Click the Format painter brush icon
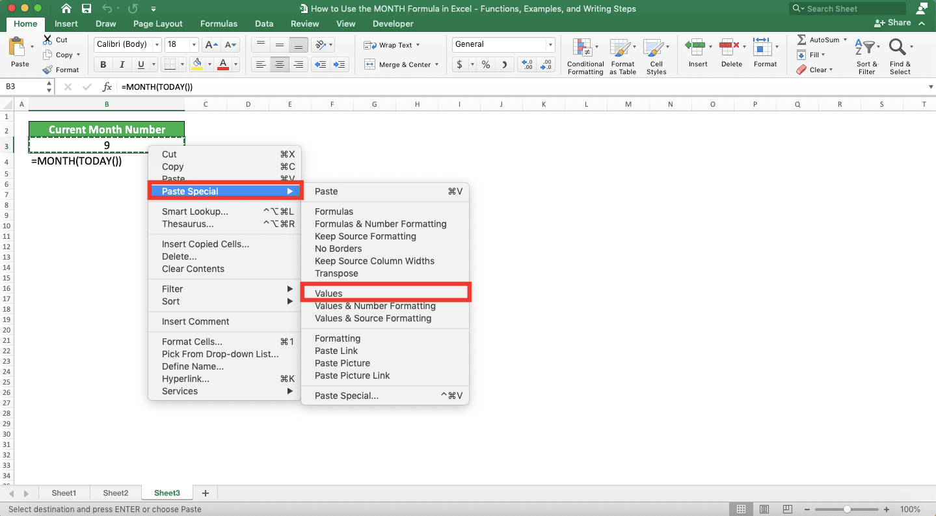This screenshot has height=516, width=936. click(x=47, y=70)
